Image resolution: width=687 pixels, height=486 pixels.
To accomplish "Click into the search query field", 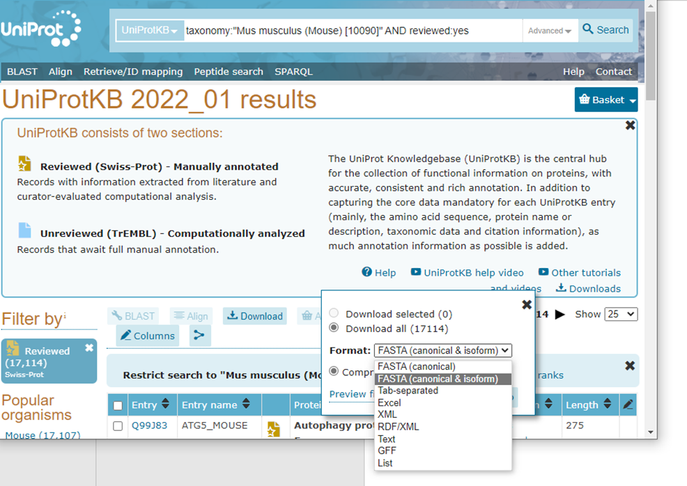I will click(x=353, y=31).
